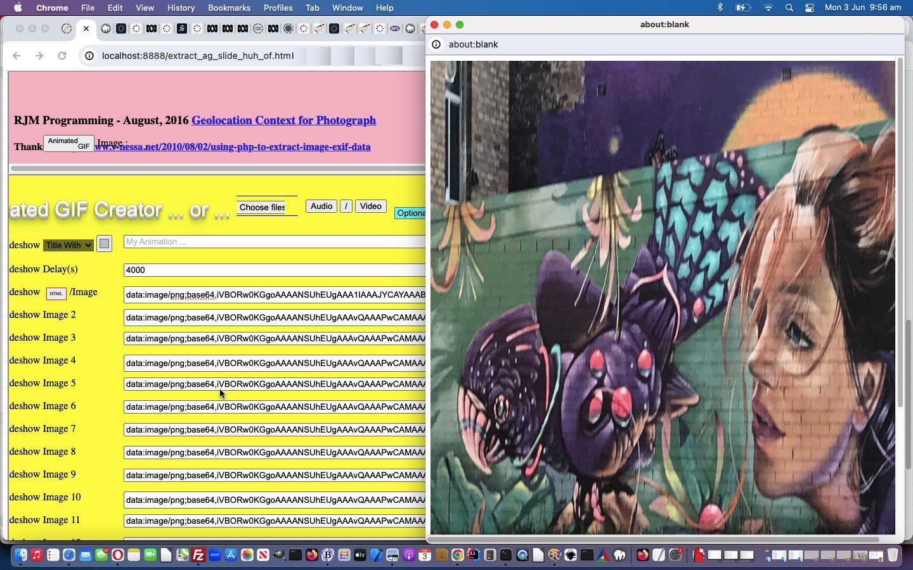Image resolution: width=913 pixels, height=570 pixels.
Task: Click the small HTML button before /Image
Action: 56,294
